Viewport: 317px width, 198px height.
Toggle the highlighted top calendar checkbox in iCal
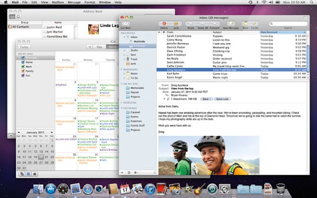[x=23, y=58]
